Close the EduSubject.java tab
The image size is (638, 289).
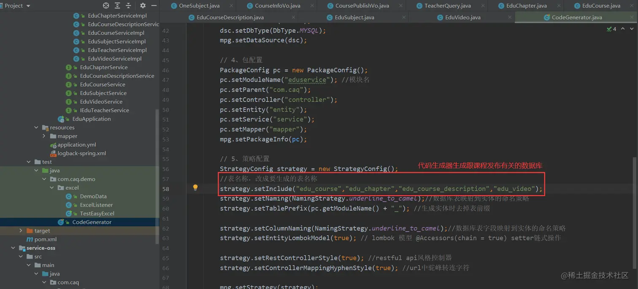(x=404, y=17)
